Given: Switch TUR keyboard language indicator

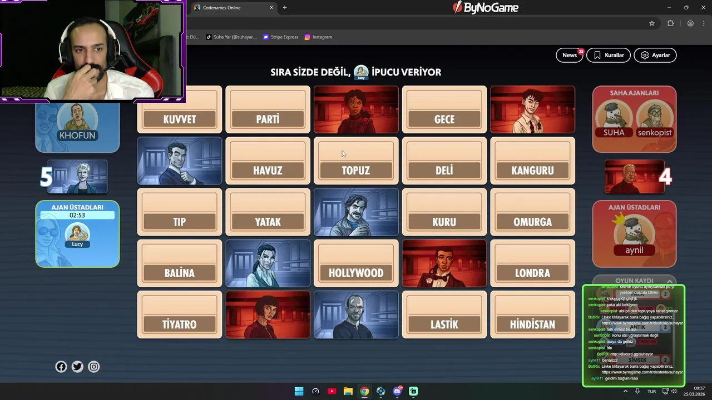Looking at the screenshot, I should pyautogui.click(x=651, y=391).
